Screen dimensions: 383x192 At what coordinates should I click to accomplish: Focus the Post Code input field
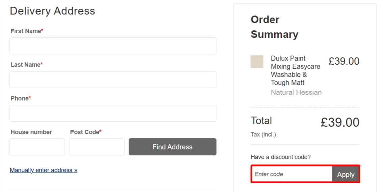97,147
